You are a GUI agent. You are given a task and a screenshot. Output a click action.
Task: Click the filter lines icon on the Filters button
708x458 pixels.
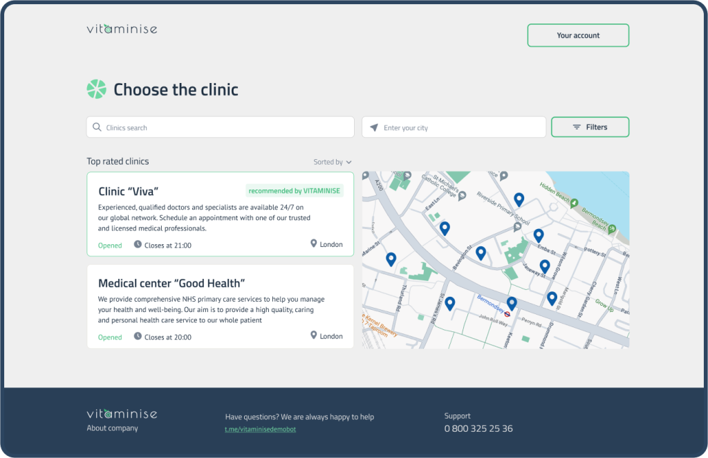(x=577, y=127)
